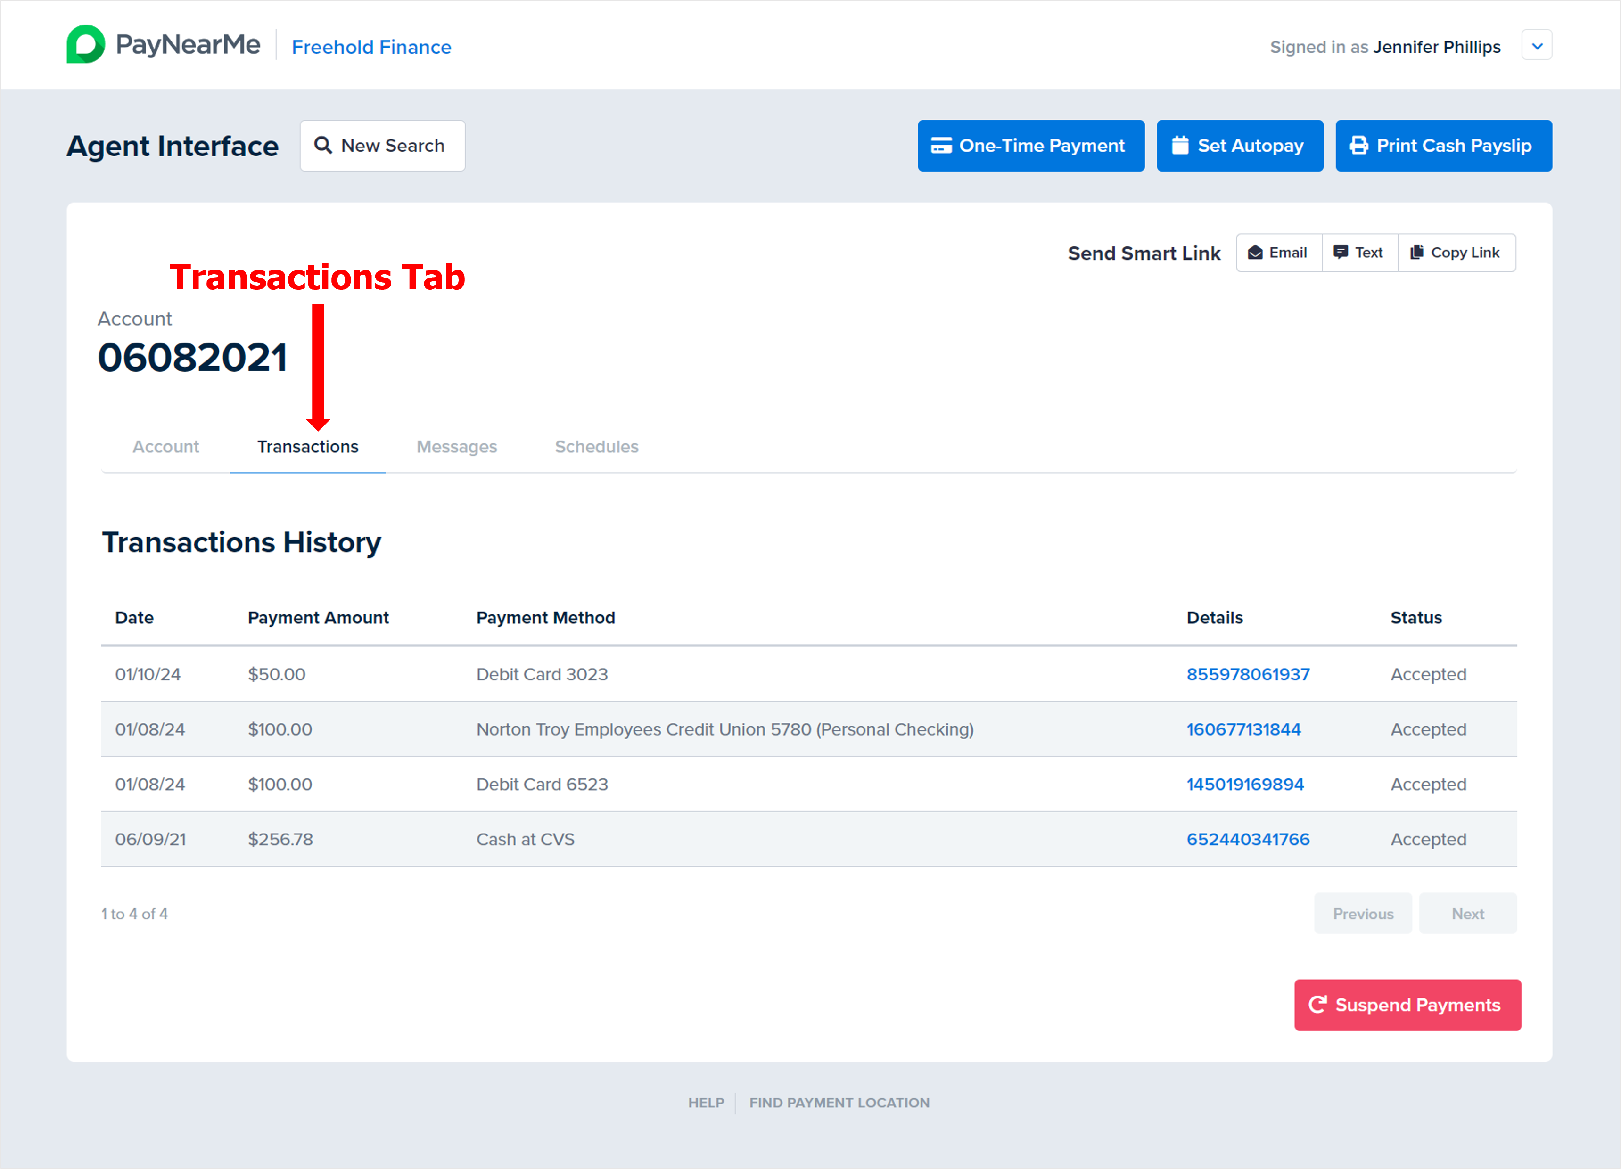The image size is (1621, 1169).
Task: Go to the Schedules tab
Action: pos(597,447)
